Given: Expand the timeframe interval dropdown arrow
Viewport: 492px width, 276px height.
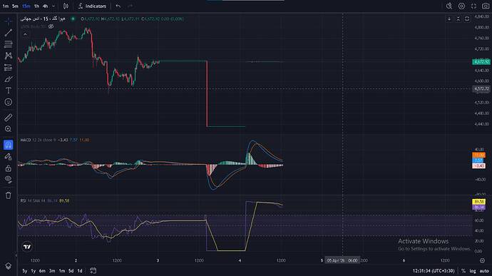Looking at the screenshot, I should pyautogui.click(x=53, y=6).
